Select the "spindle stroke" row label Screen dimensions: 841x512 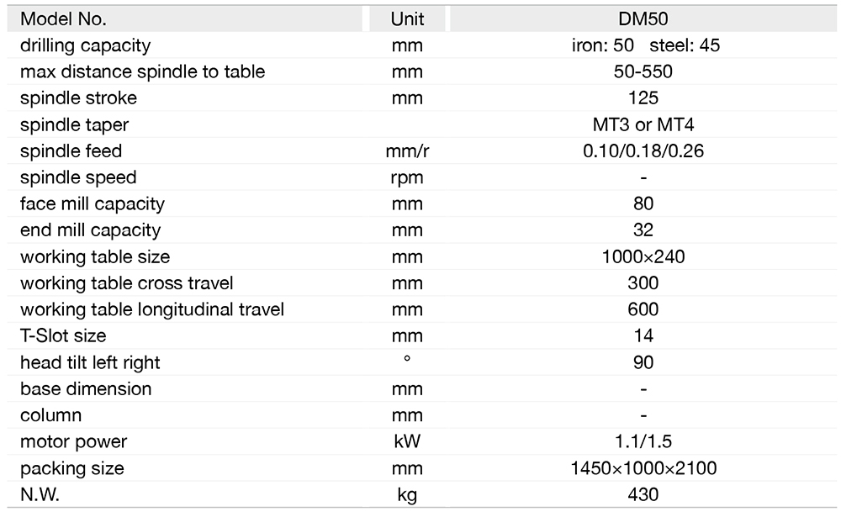(78, 98)
